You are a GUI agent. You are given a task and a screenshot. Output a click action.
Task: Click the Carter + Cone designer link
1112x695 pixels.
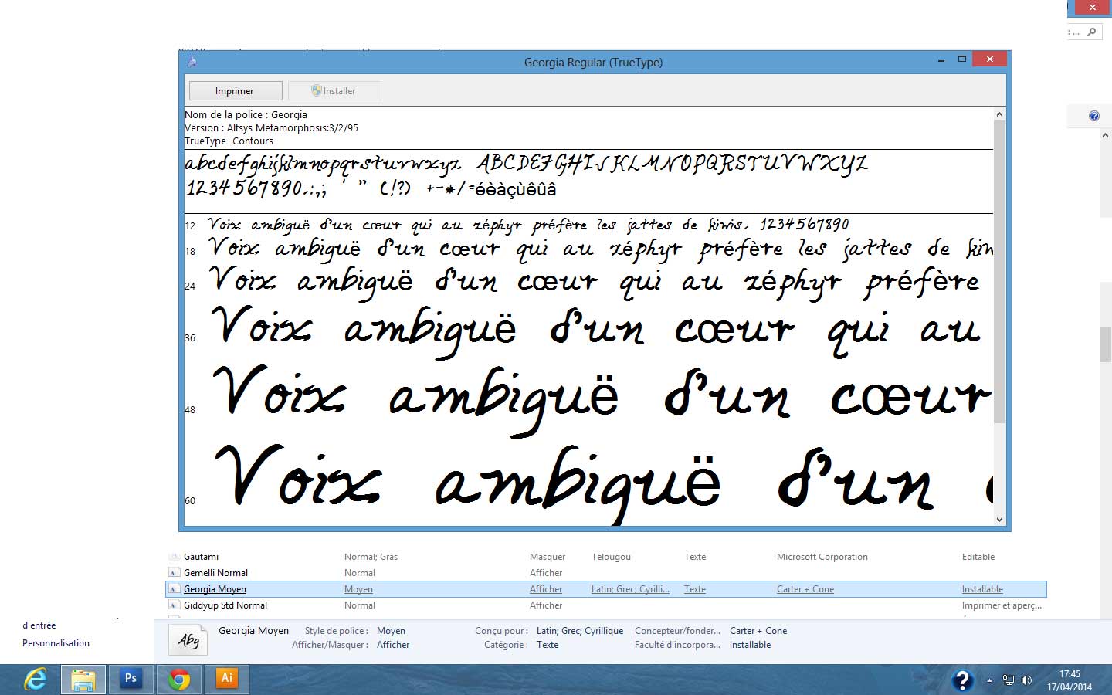(x=805, y=589)
